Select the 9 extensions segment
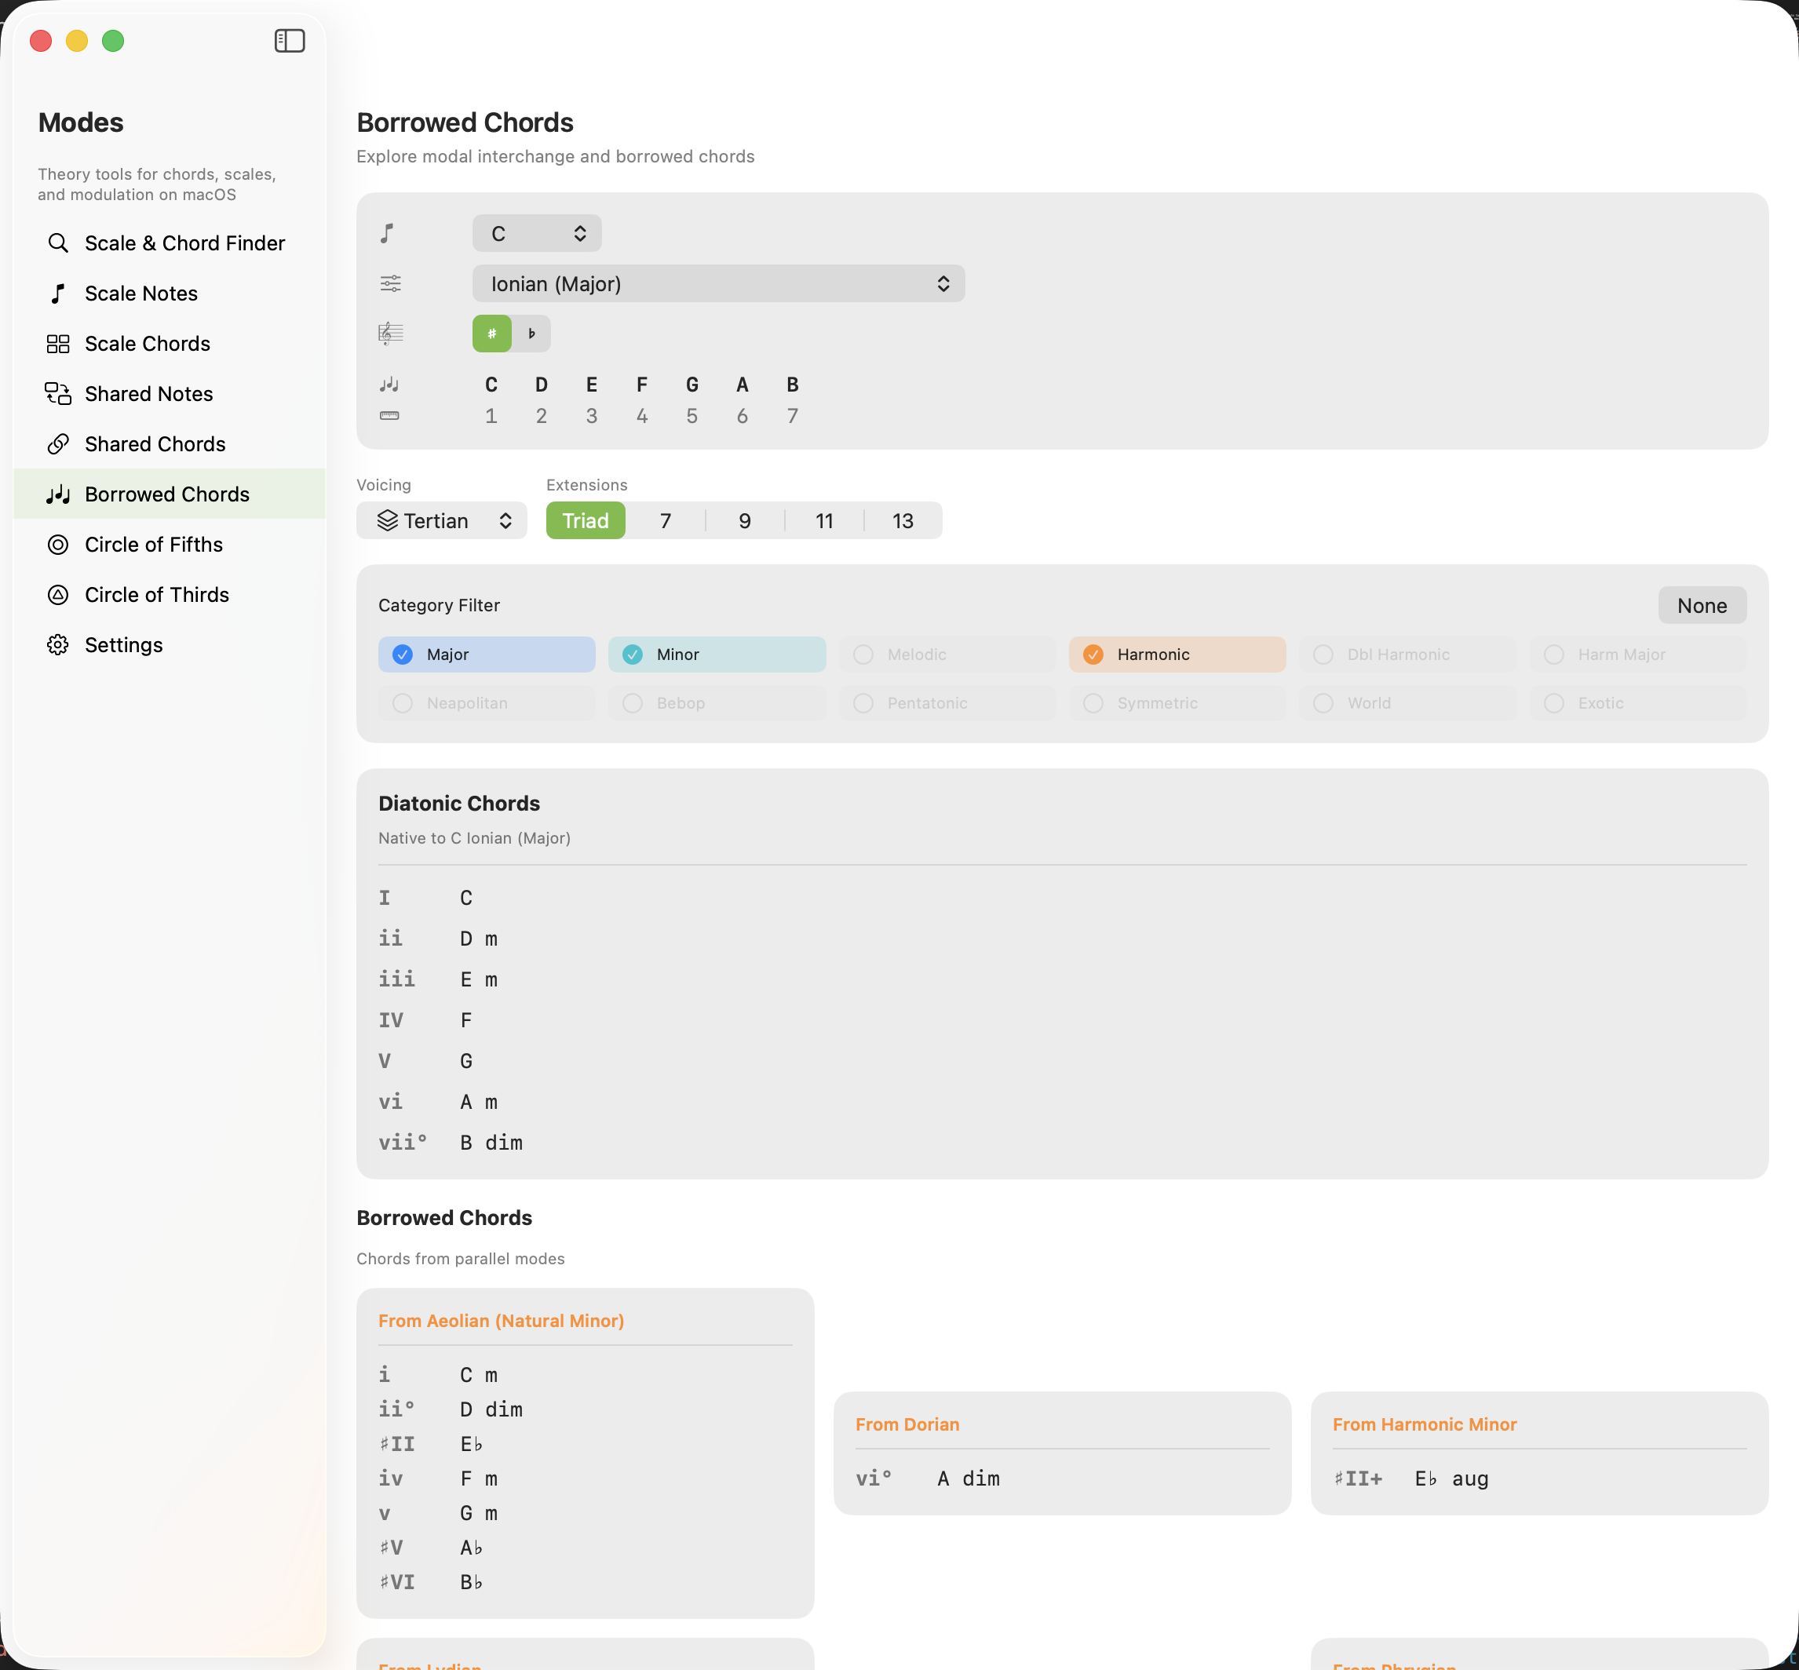 (x=744, y=520)
